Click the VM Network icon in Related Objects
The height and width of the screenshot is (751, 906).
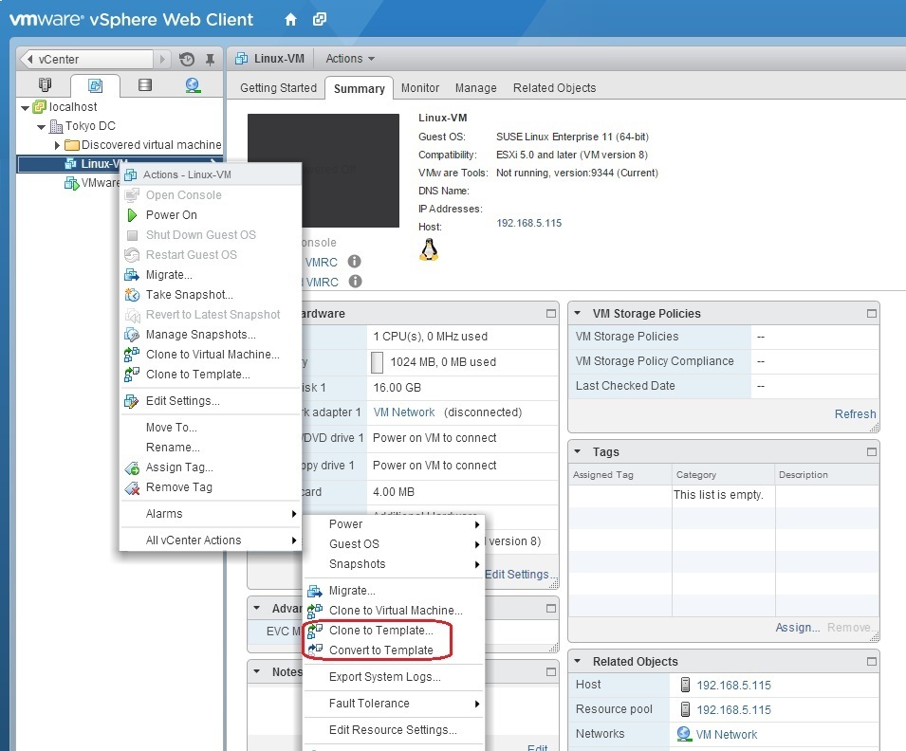pos(684,734)
